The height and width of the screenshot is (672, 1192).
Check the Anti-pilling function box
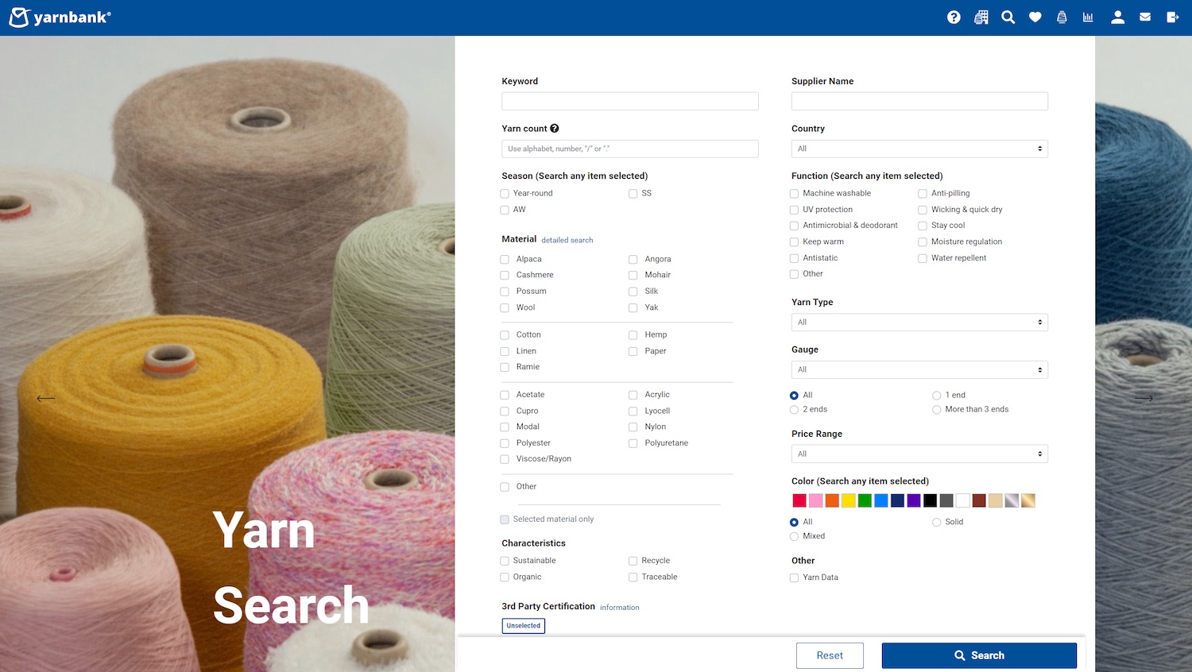tap(923, 194)
